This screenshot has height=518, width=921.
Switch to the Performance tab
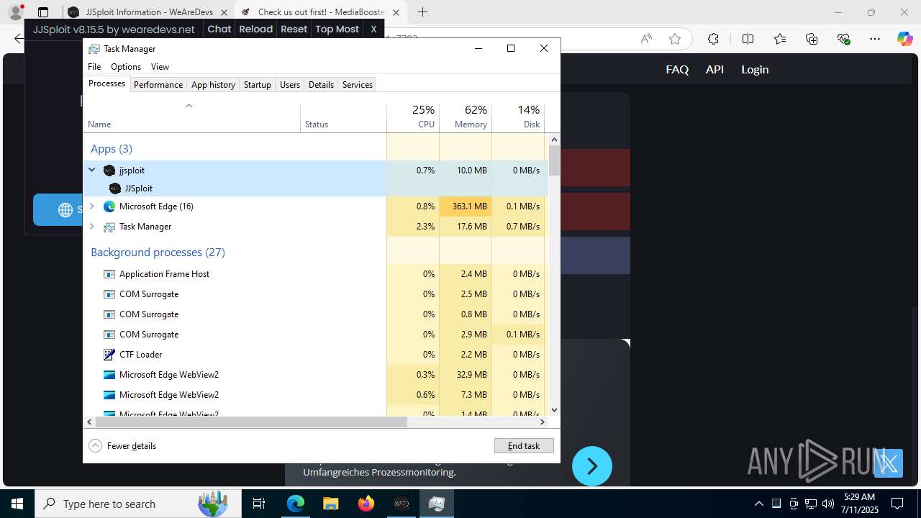[x=158, y=85]
